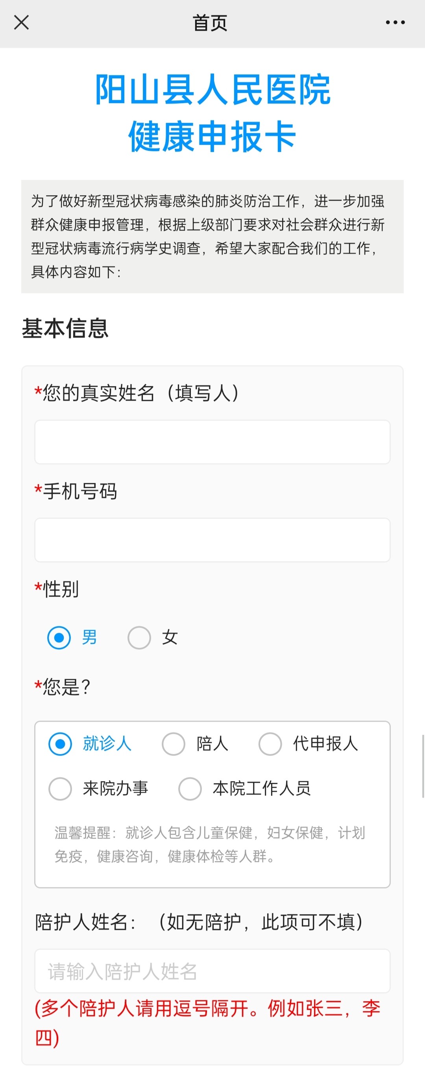The width and height of the screenshot is (425, 1076).
Task: Select the 男 gender radio button
Action: (59, 638)
